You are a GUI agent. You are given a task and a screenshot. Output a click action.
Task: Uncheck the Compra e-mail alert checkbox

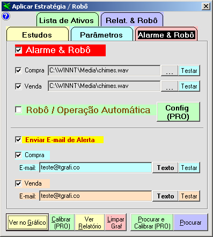coord(19,155)
